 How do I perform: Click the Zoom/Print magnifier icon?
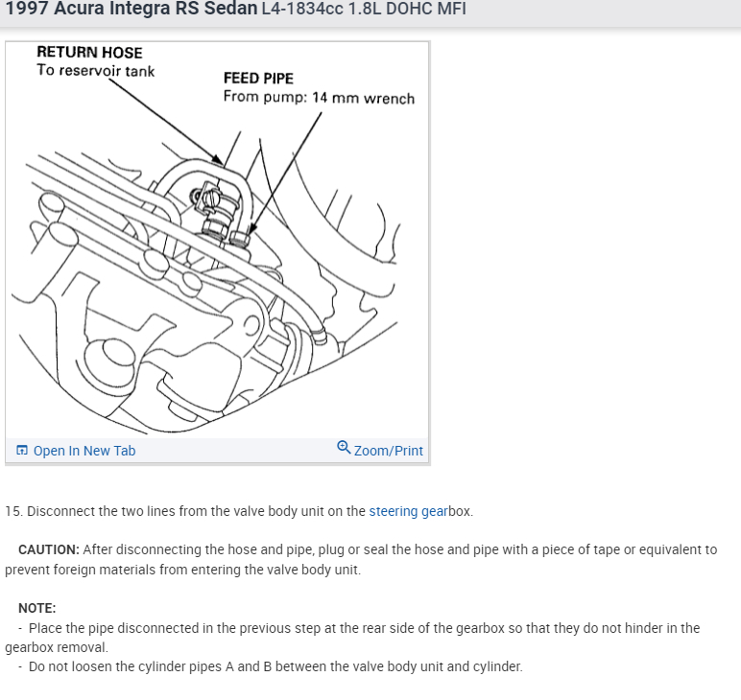click(x=344, y=447)
